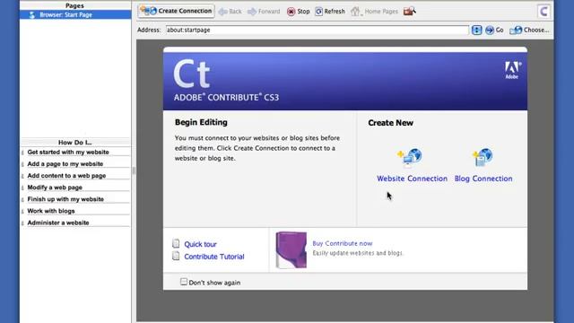Click the Ct Contribute logo in banner
The width and height of the screenshot is (574, 323).
coord(192,74)
